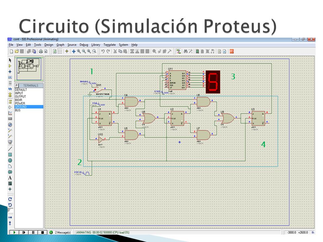
Task: Select the Voltage Probe tool
Action: tap(10, 130)
